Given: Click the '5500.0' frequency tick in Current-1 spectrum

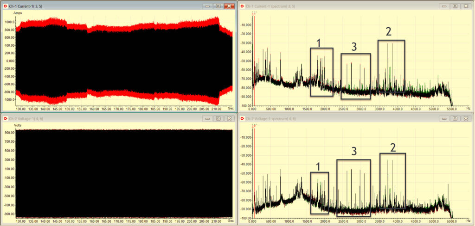Looking at the screenshot, I should pos(452,109).
